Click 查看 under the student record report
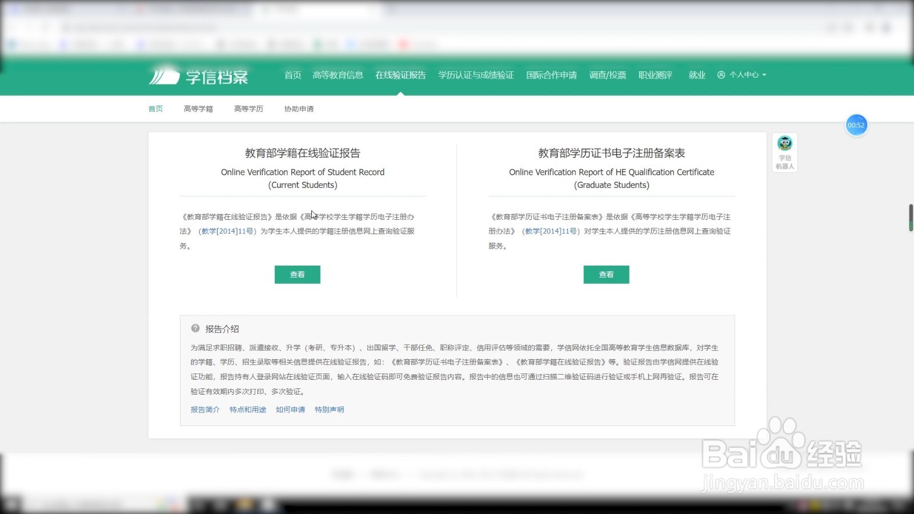This screenshot has width=914, height=514. pyautogui.click(x=297, y=274)
